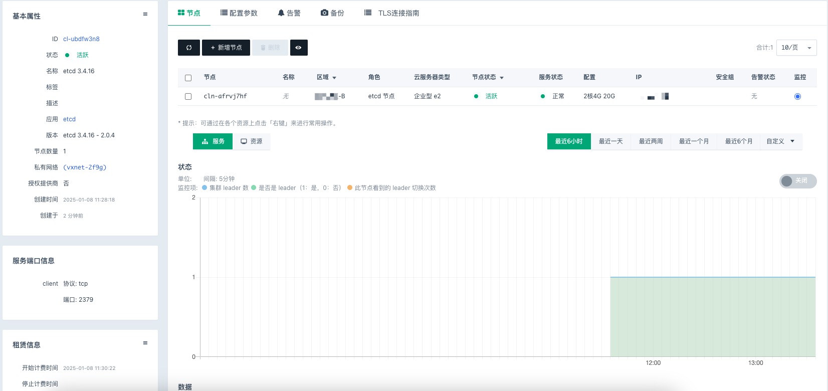Click the 活跃 node status cell in table
This screenshot has width=828, height=391.
tap(492, 96)
